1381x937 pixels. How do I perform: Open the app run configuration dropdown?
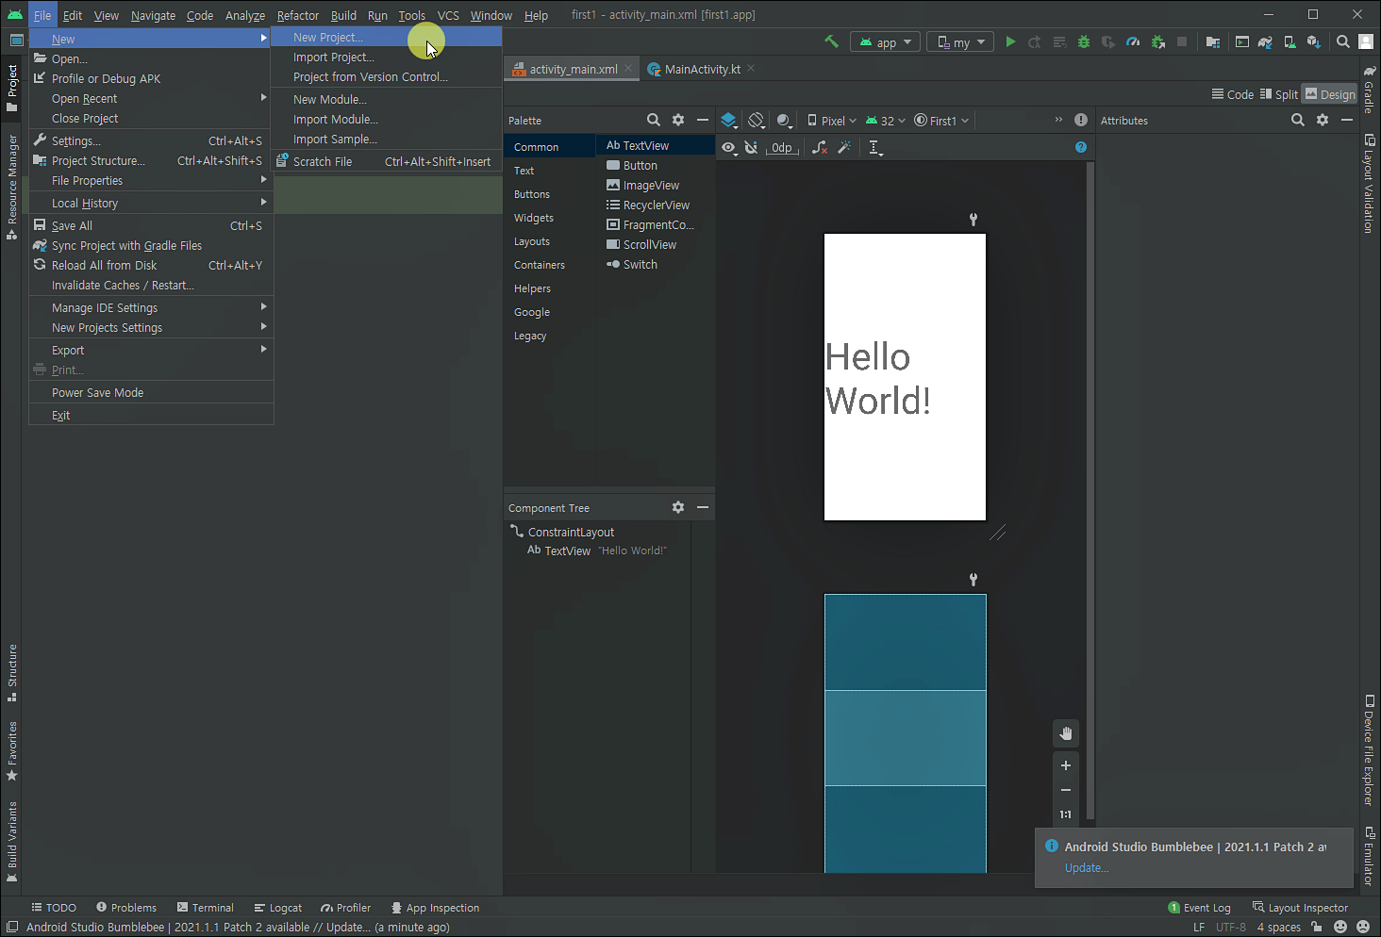885,42
